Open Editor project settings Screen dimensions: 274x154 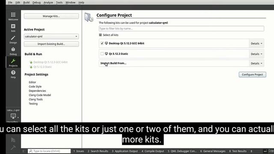coord(33,82)
